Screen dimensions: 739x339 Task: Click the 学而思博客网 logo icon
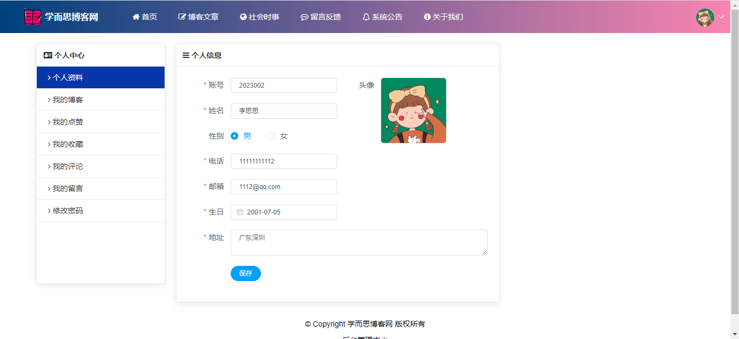tap(32, 17)
